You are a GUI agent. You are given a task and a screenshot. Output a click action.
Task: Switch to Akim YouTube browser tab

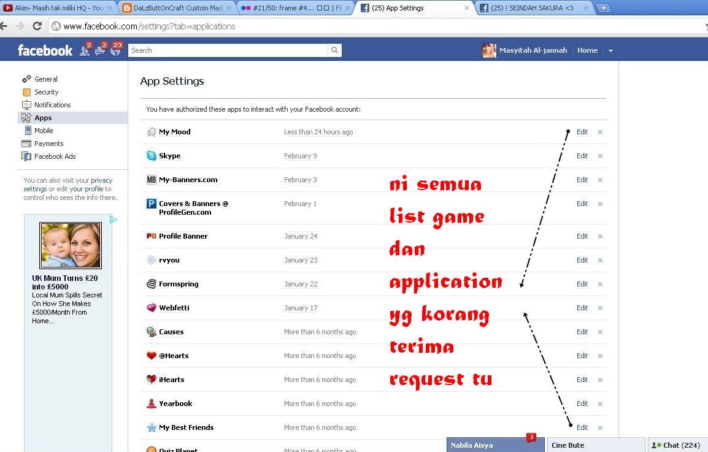click(x=58, y=8)
